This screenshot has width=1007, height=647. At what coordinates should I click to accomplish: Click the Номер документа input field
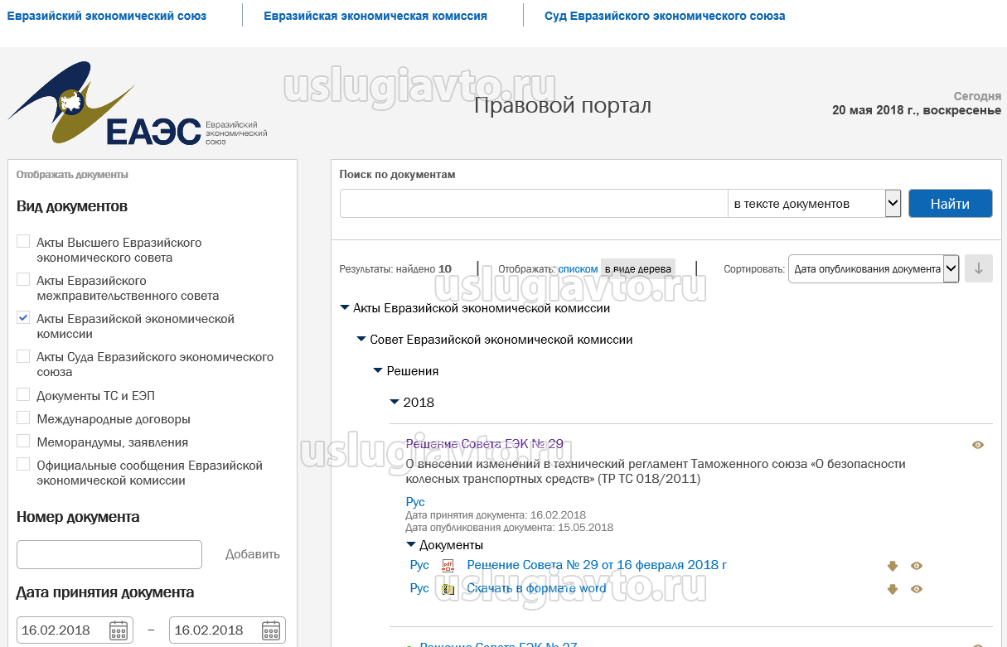(x=109, y=554)
